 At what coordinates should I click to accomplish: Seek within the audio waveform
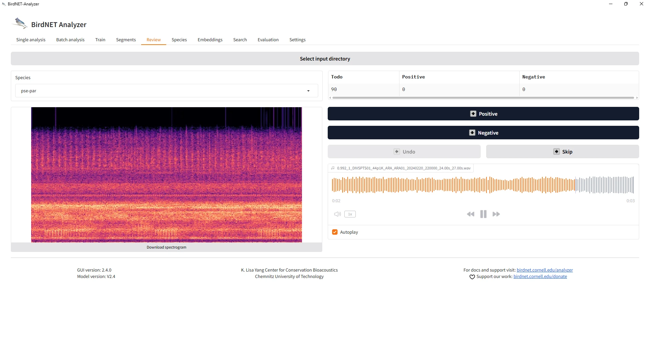(x=483, y=185)
